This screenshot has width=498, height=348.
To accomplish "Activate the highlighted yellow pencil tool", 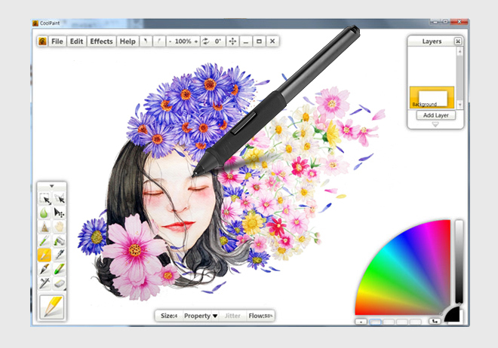I will [45, 255].
